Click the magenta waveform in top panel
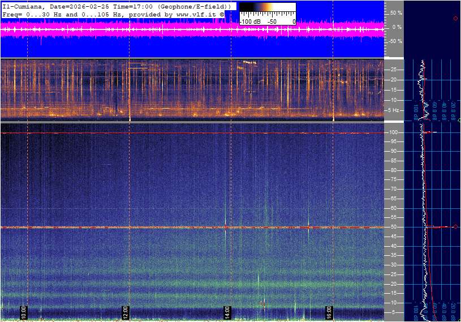Screen dimensions: 461x322 click(170, 32)
